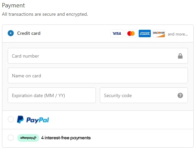The height and width of the screenshot is (149, 195).
Task: Click the PayPal logo
Action: point(33,120)
